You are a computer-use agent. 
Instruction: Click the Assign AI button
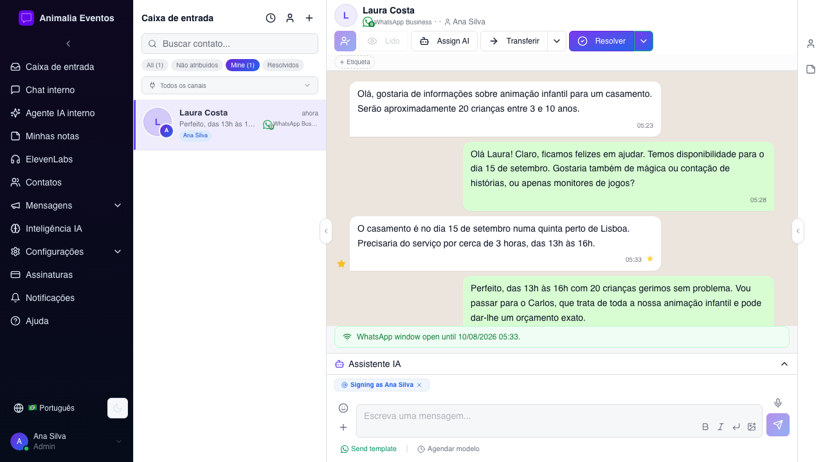pos(444,41)
